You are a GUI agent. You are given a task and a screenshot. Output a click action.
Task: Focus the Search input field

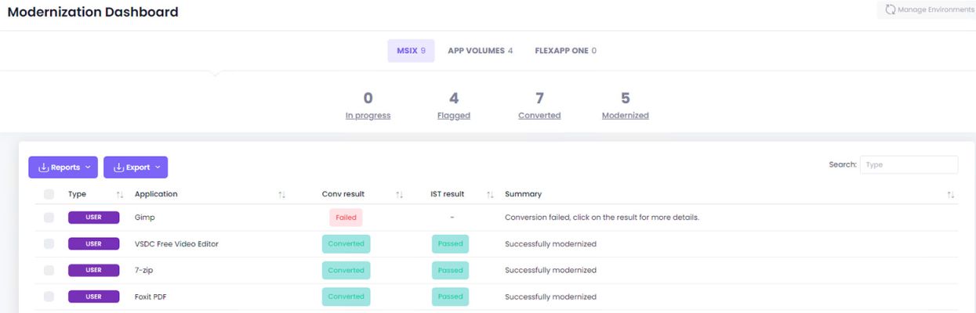click(x=909, y=165)
